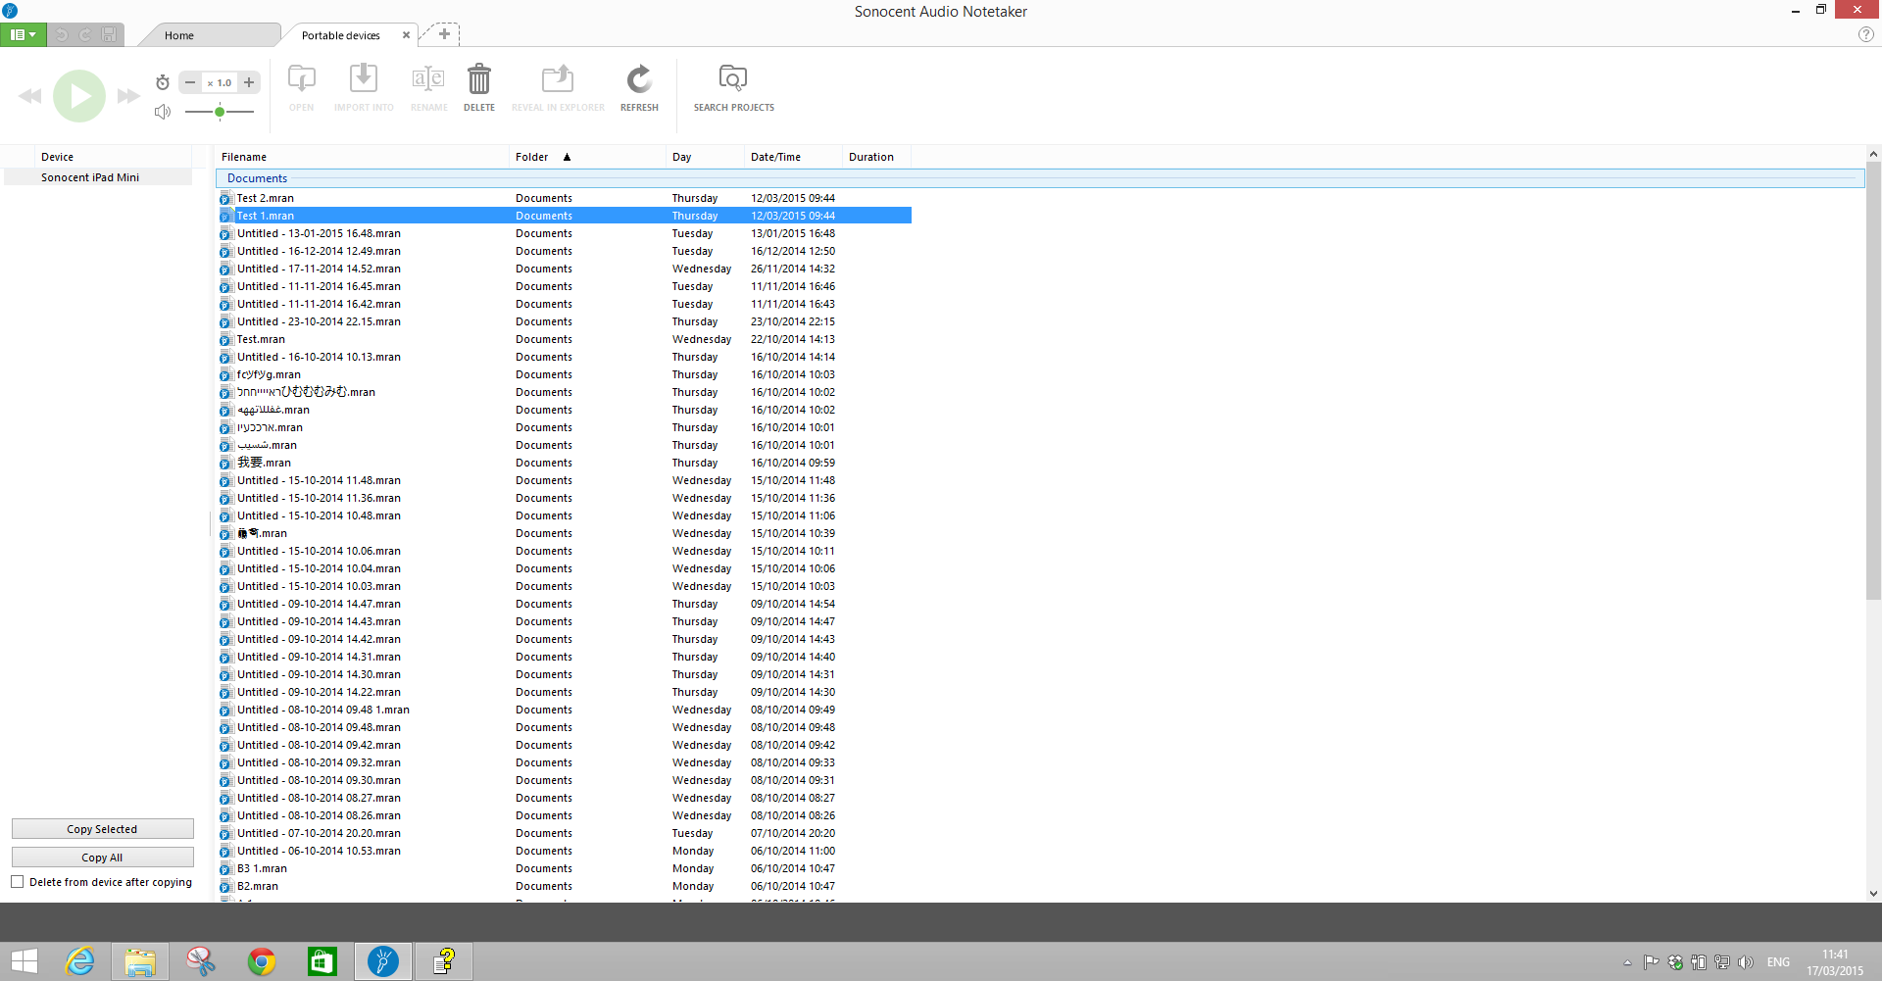This screenshot has width=1882, height=981.
Task: Click the Device column header
Action: (113, 157)
